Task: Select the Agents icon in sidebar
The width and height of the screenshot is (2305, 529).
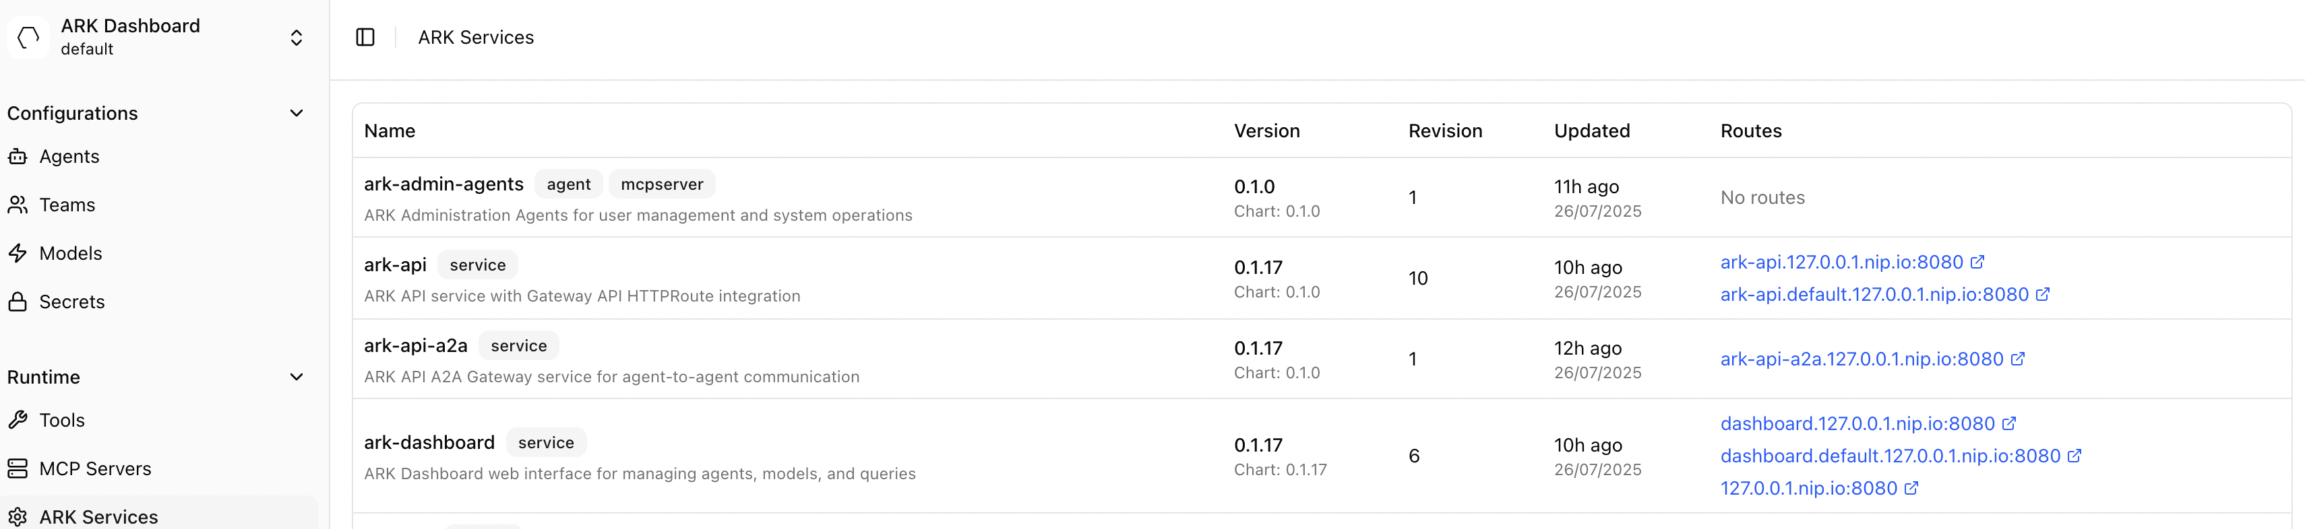Action: pyautogui.click(x=19, y=156)
